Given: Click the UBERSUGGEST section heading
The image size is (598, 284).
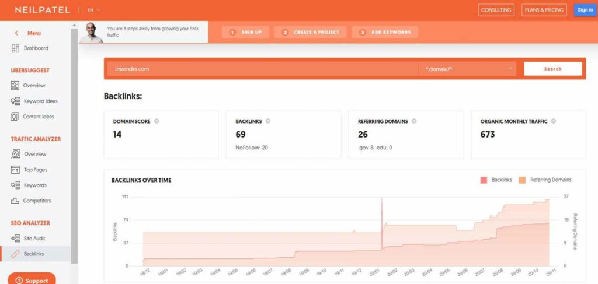Looking at the screenshot, I should point(30,71).
